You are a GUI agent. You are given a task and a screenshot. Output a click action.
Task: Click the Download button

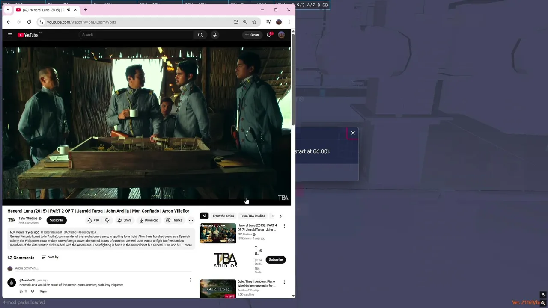coord(149,220)
